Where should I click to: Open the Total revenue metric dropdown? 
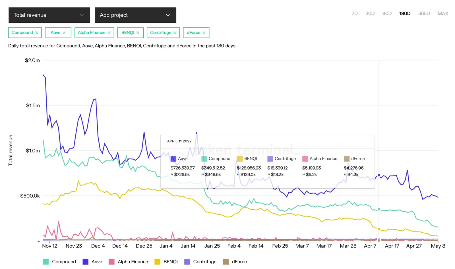[x=49, y=15]
